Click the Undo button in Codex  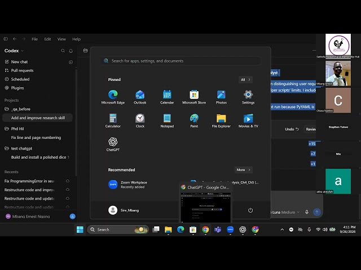(292, 129)
